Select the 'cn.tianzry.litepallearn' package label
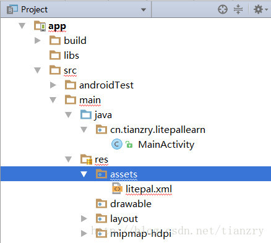Image resolution: width=271 pixels, height=243 pixels. pyautogui.click(x=158, y=130)
